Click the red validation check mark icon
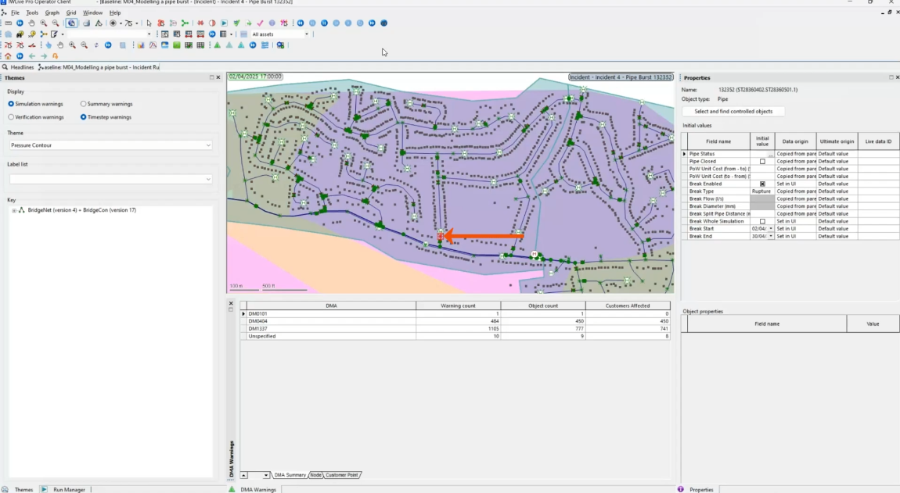This screenshot has height=493, width=900. 259,23
